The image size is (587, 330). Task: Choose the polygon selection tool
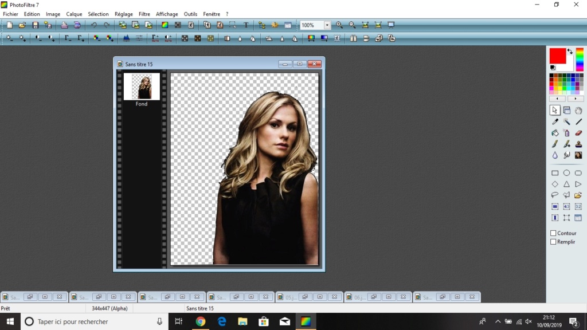pyautogui.click(x=566, y=195)
